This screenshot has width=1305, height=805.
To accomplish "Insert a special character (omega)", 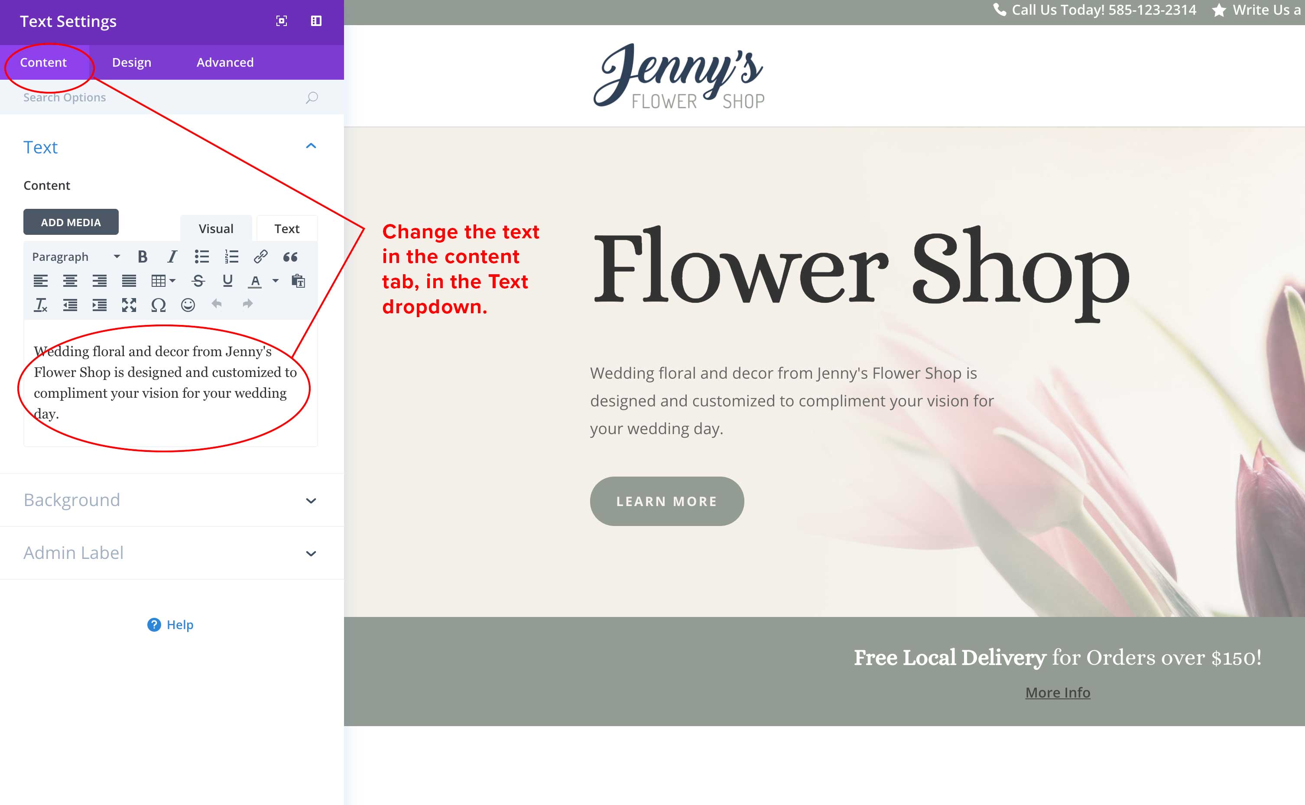I will coord(158,305).
